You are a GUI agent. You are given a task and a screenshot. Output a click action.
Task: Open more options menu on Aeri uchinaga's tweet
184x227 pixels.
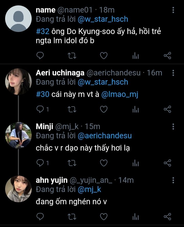click(173, 73)
